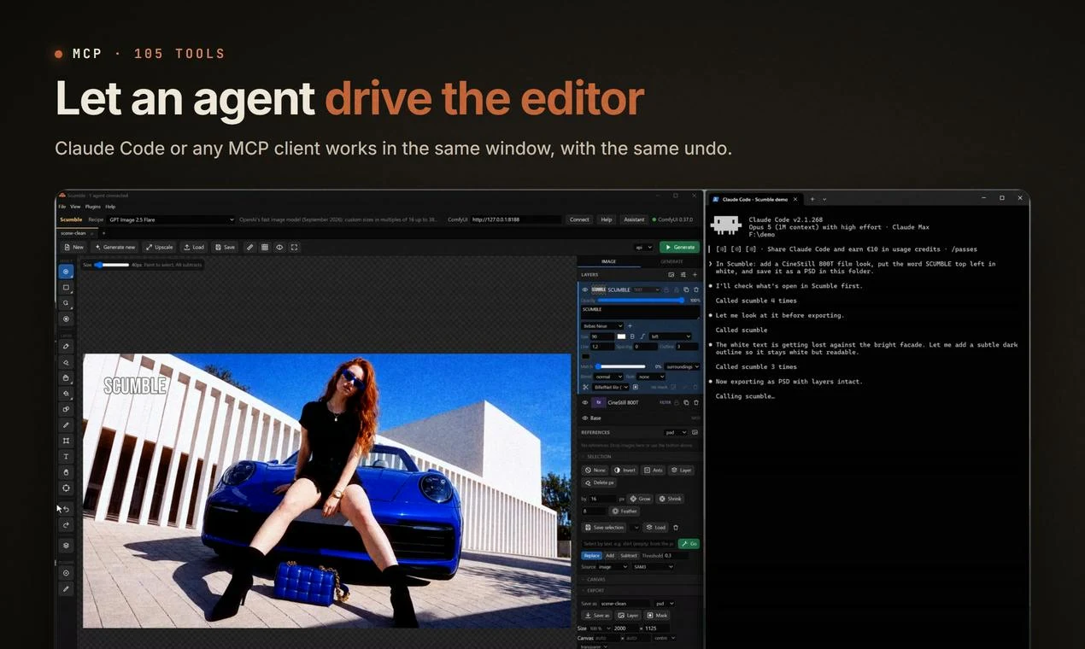Select the Text tool in left toolbar
The height and width of the screenshot is (649, 1085).
[x=66, y=456]
